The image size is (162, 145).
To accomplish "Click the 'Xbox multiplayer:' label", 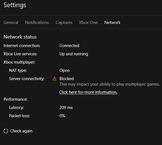I will click(19, 62).
